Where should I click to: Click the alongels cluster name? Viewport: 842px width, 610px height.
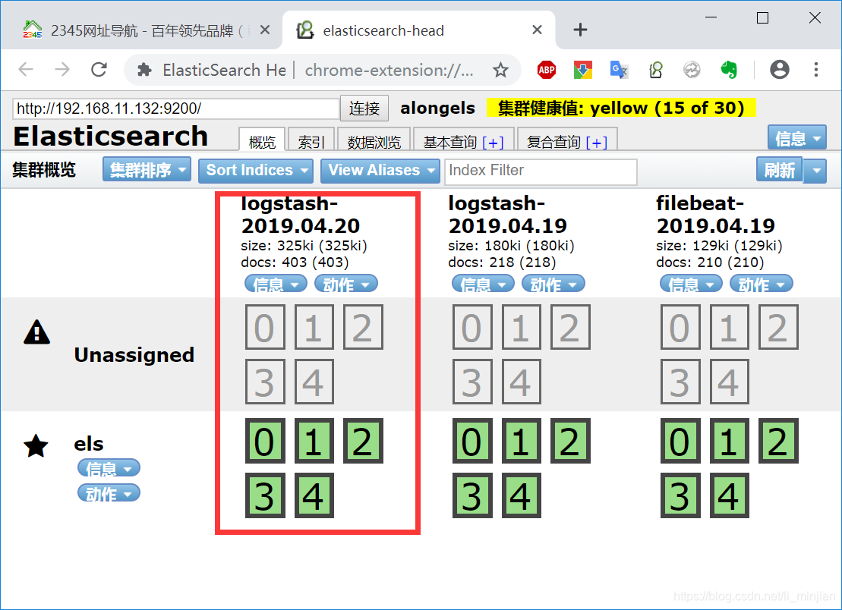click(437, 108)
